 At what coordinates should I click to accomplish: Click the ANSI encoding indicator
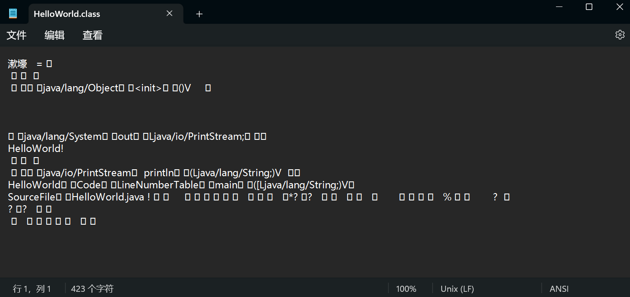(x=559, y=289)
